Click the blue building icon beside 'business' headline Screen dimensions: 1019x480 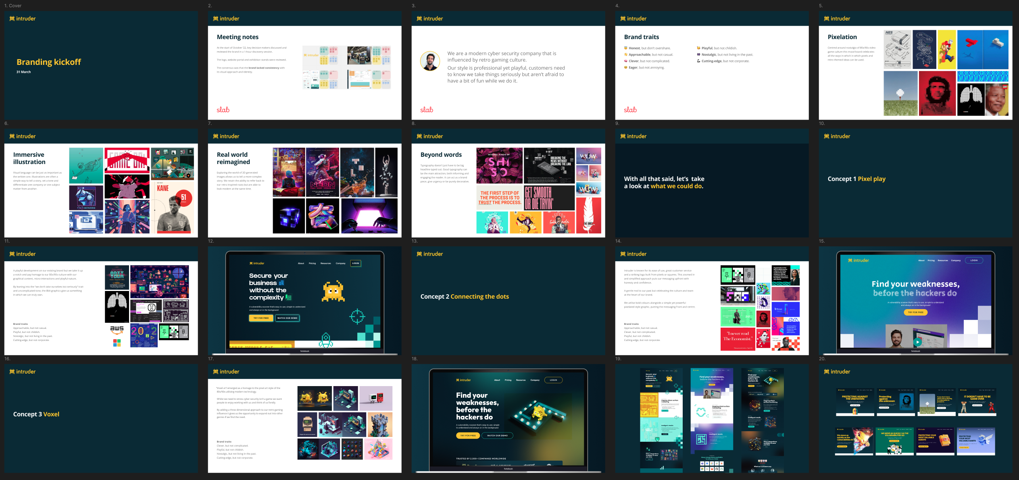tap(281, 283)
